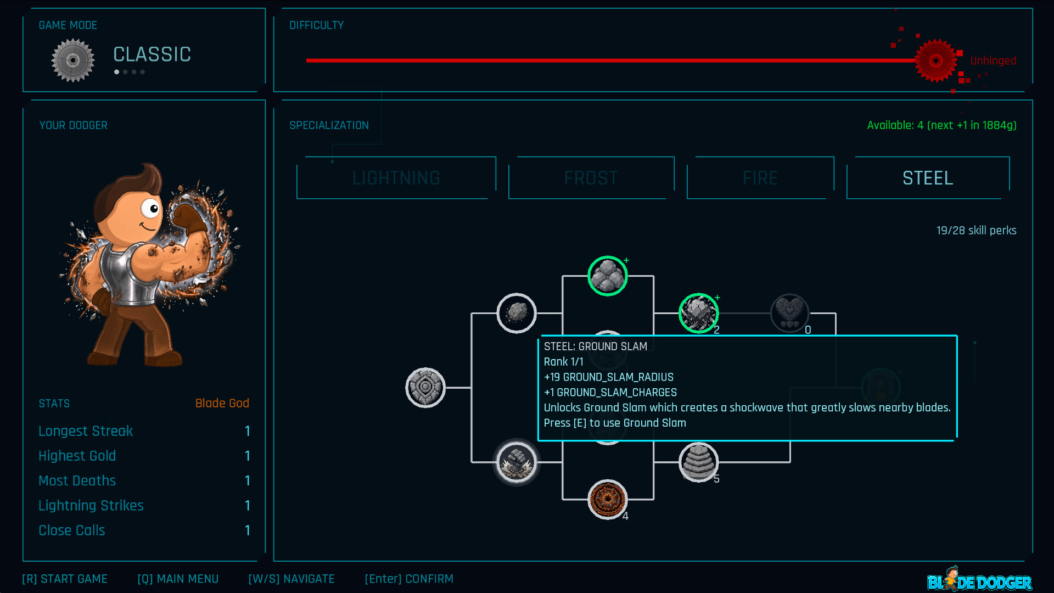The image size is (1054, 593).
Task: Click the Classic mode sawblade icon
Action: coord(73,60)
